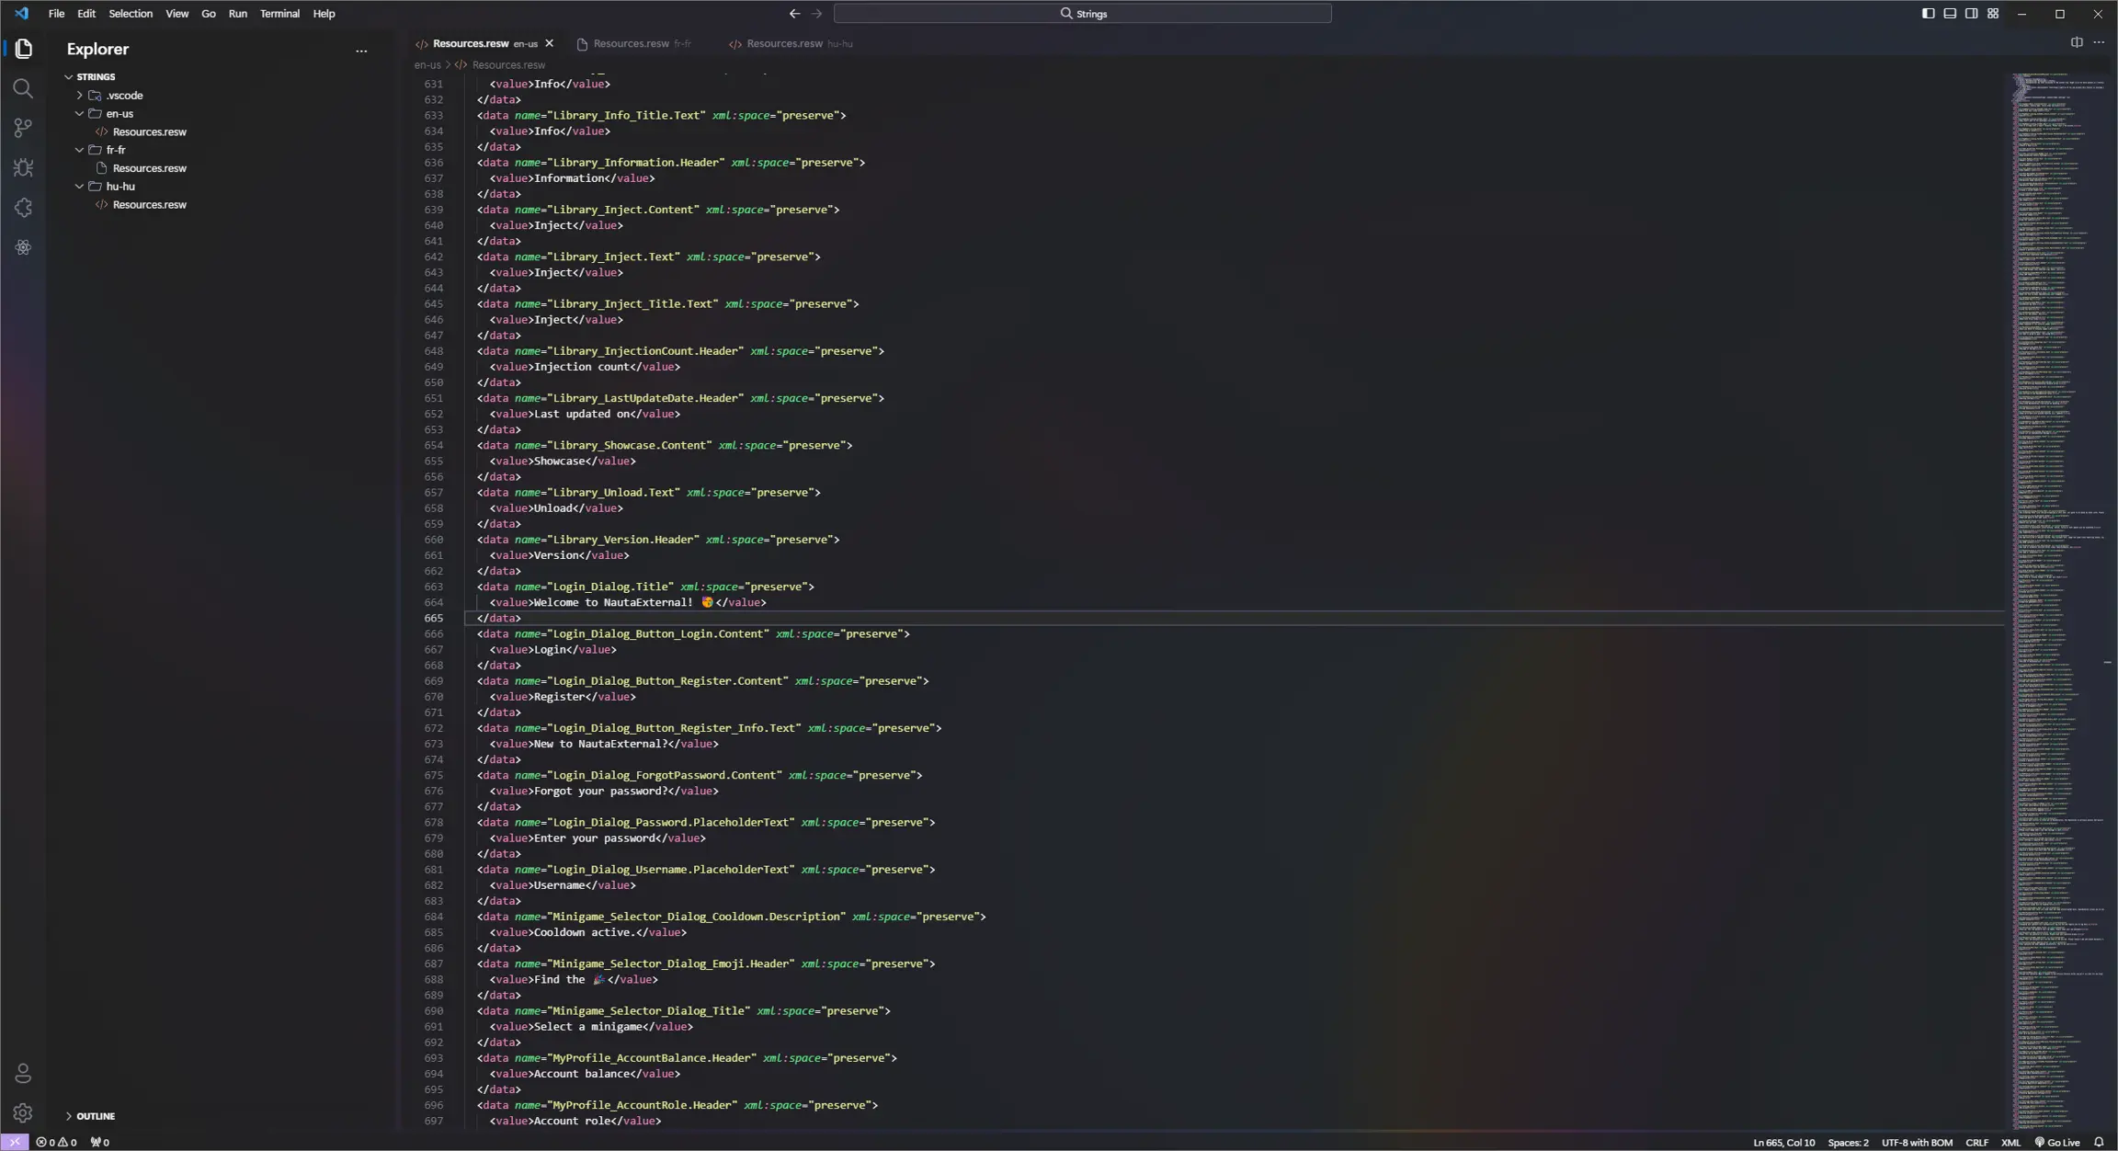Toggle the primary side bar layout icon
This screenshot has width=2118, height=1151.
(x=1928, y=13)
